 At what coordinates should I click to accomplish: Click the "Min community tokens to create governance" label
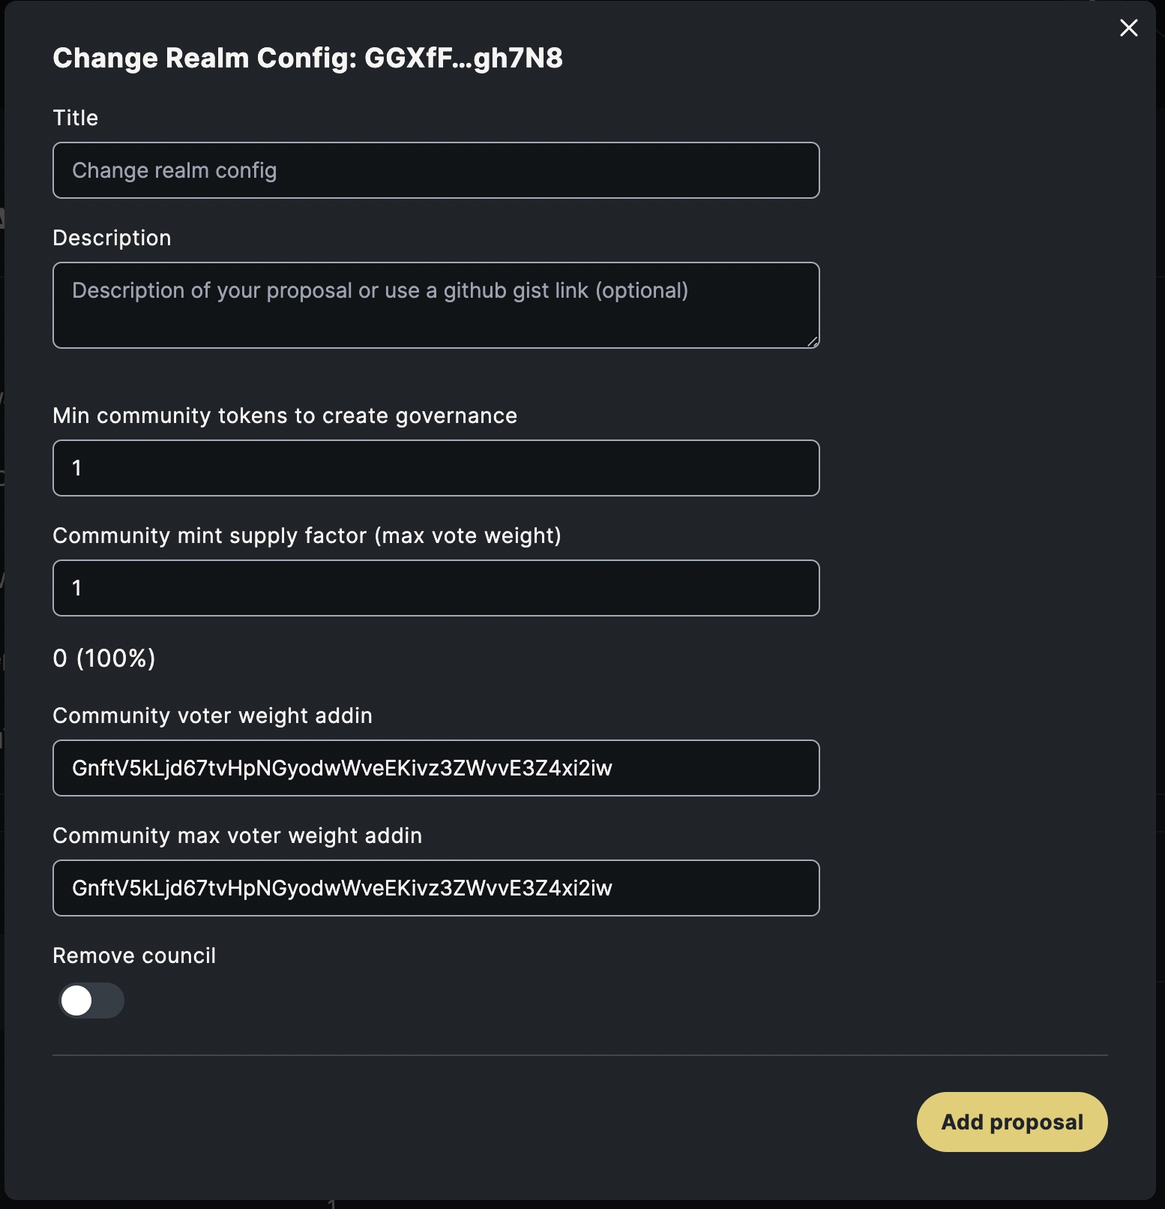(285, 415)
